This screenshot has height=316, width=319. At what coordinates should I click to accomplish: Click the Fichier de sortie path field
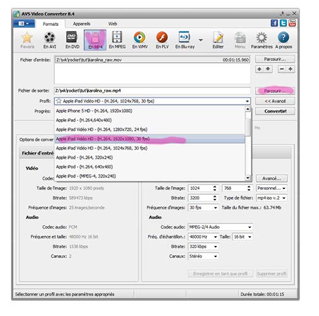(152, 91)
